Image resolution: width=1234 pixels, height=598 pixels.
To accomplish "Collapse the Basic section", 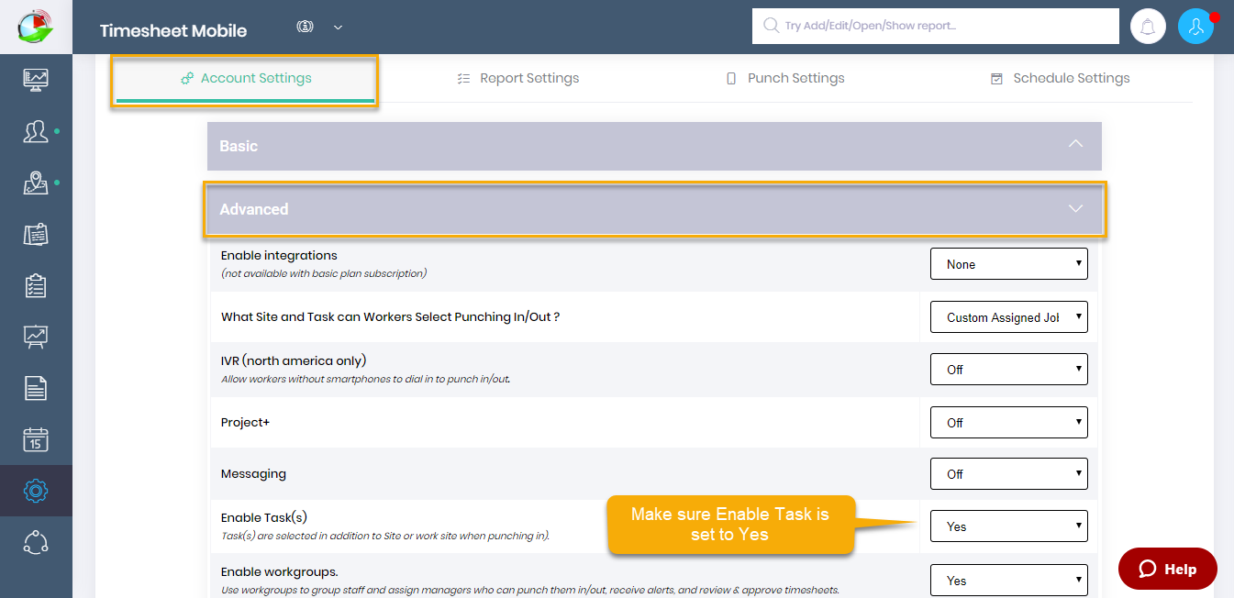I will click(654, 146).
